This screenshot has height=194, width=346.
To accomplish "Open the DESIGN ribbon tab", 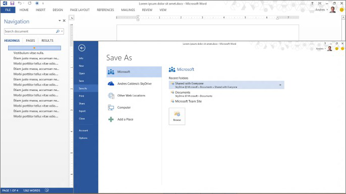I will click(58, 10).
